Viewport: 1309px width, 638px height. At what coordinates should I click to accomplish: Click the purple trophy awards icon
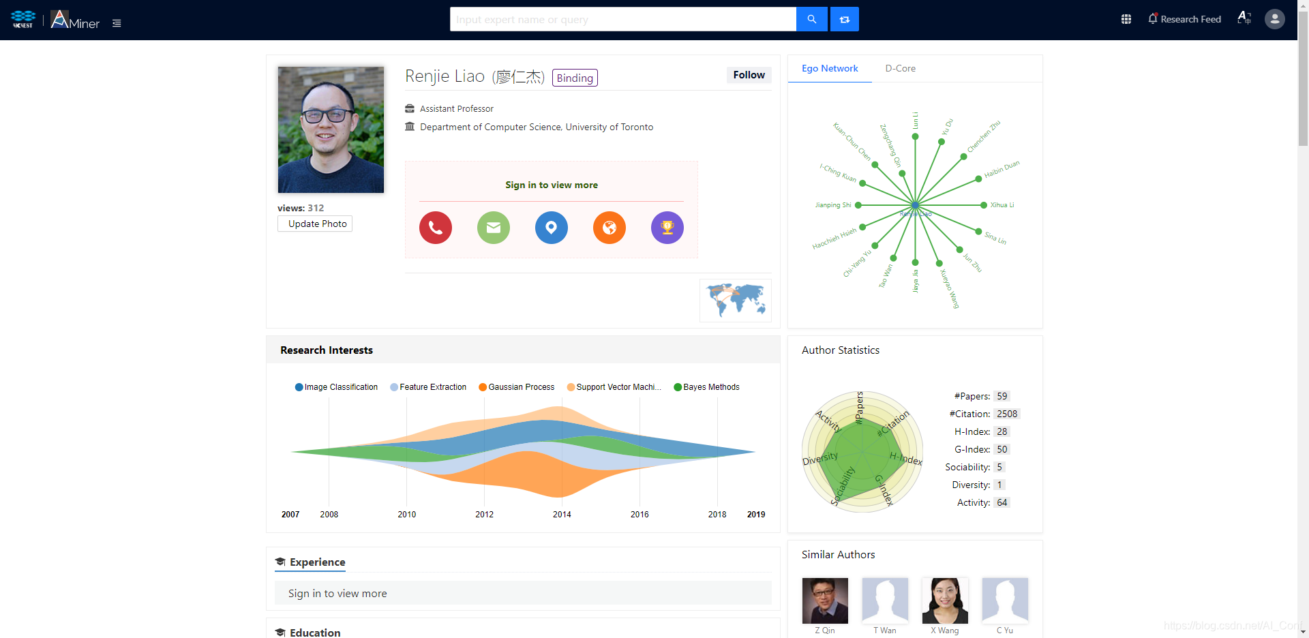point(667,228)
